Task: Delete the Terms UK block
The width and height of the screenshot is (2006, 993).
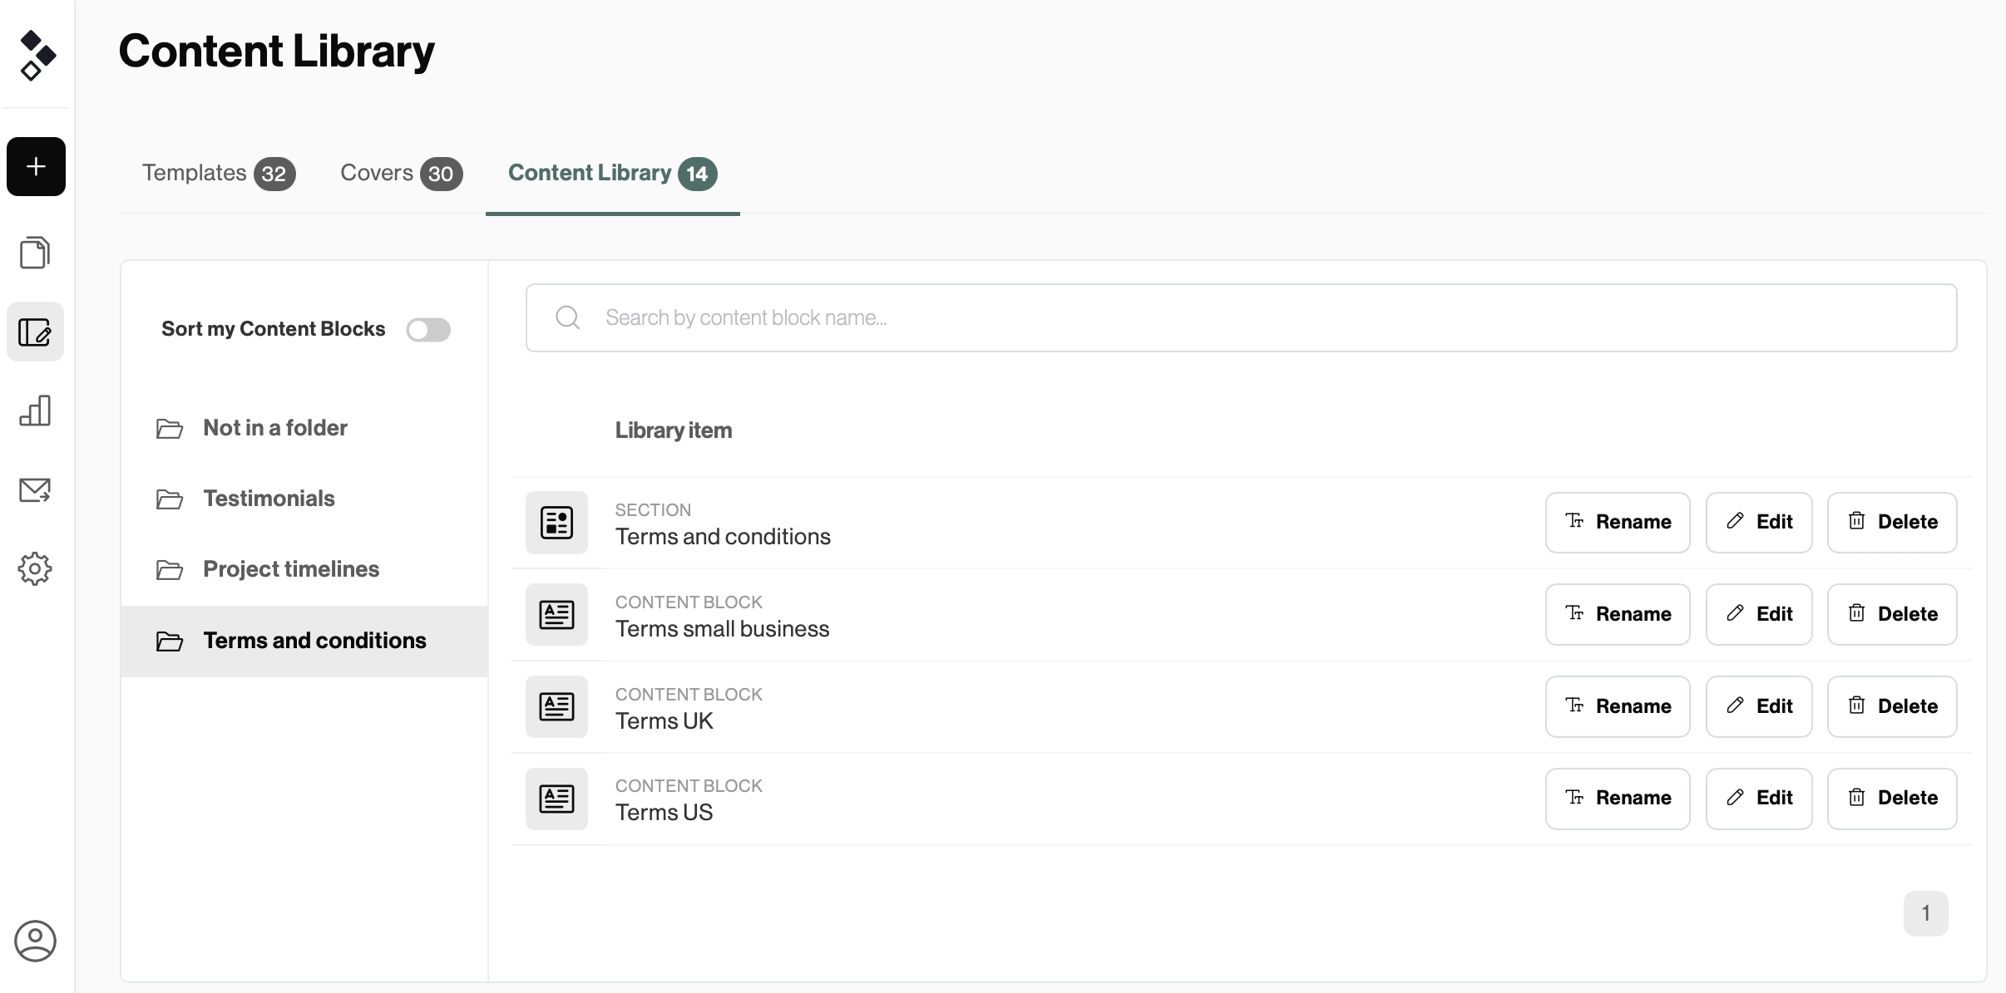Action: [1892, 707]
